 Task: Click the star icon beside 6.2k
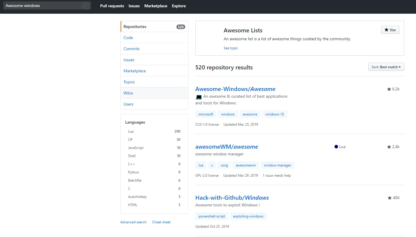pyautogui.click(x=389, y=89)
